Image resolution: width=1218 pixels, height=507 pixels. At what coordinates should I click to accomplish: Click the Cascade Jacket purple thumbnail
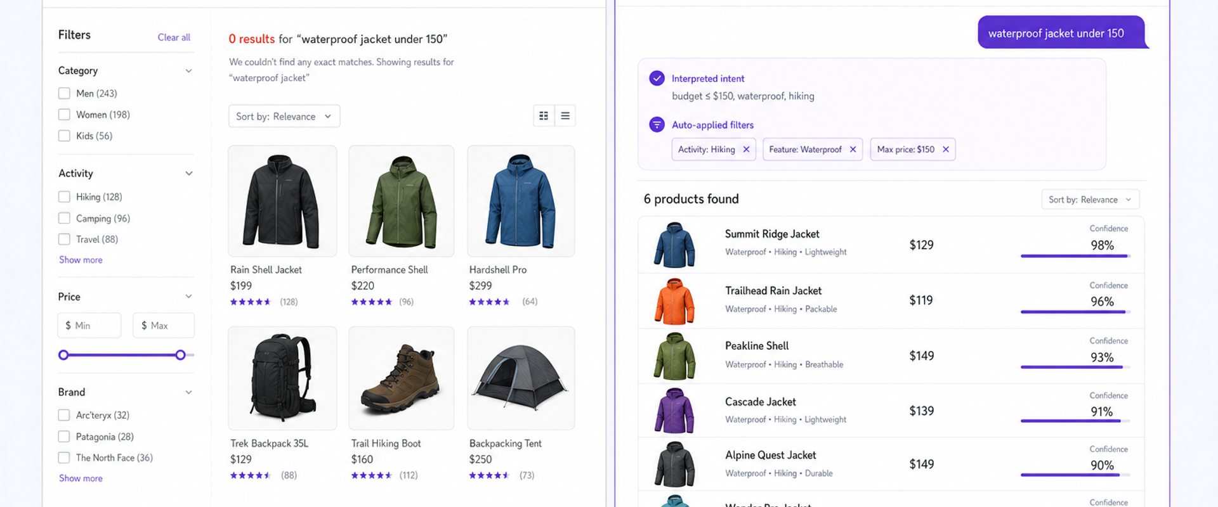(x=674, y=411)
